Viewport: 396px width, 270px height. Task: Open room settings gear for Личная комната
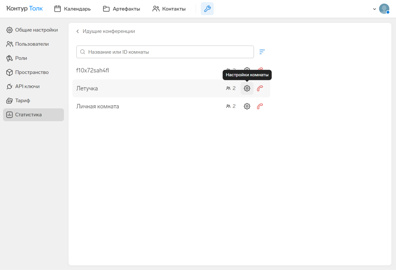(x=247, y=106)
